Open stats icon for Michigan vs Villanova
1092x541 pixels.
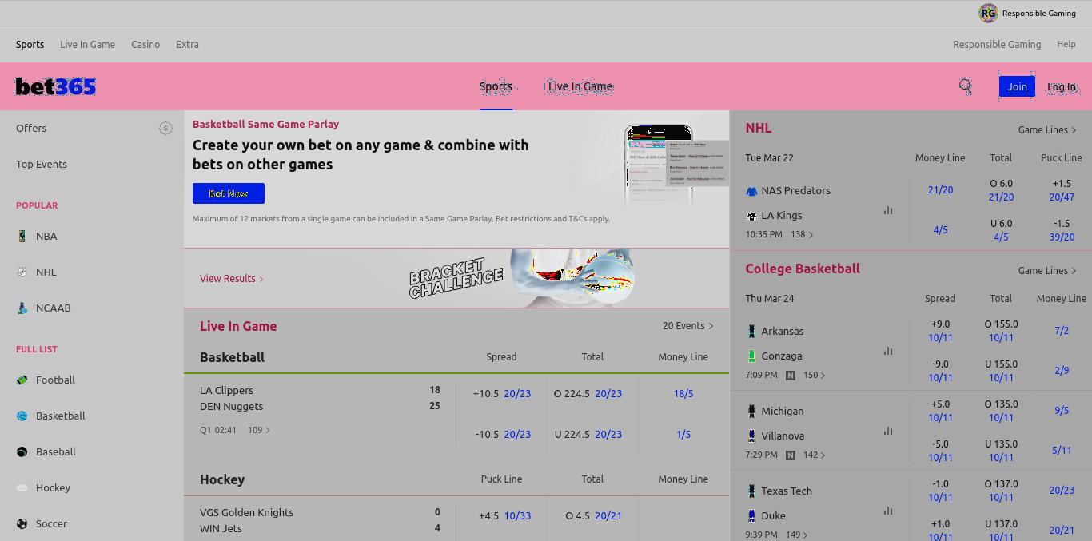888,431
